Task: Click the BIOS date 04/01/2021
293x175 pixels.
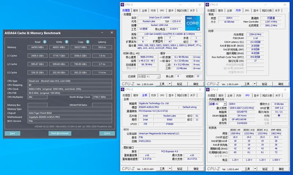Action: (x=170, y=141)
